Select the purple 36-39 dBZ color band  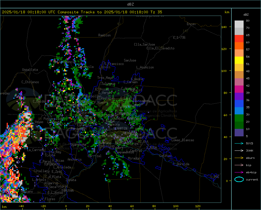pos(239,96)
